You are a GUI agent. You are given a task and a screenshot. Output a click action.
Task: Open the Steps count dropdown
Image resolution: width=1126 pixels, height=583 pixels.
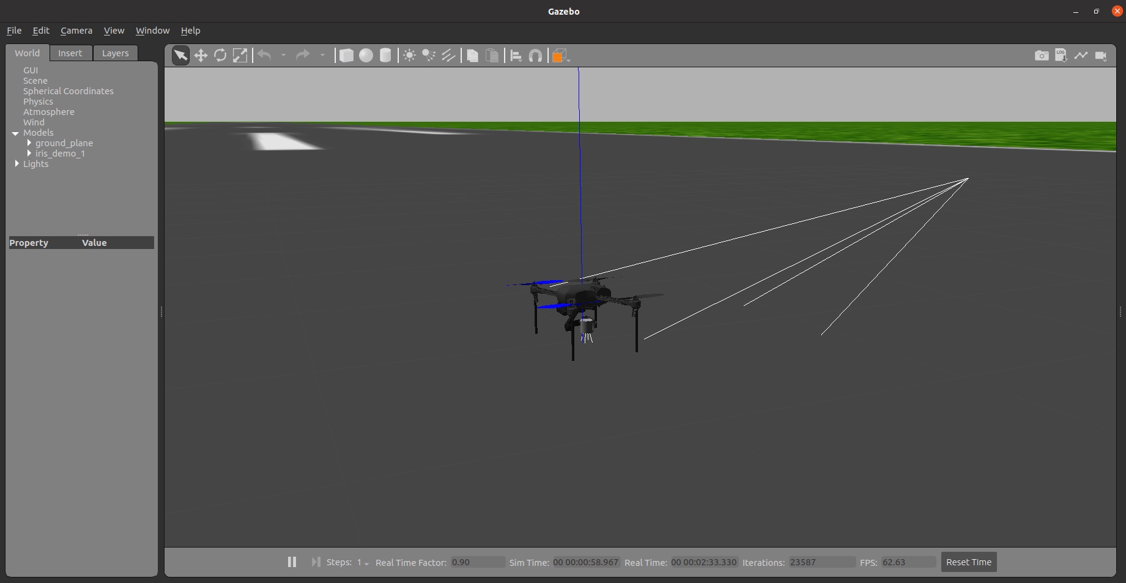point(363,563)
